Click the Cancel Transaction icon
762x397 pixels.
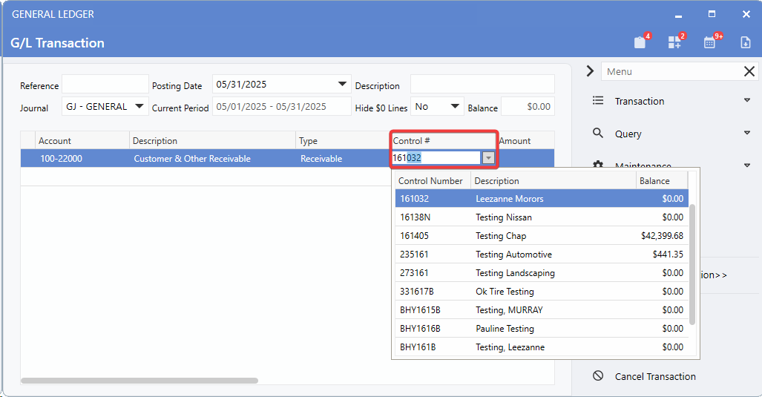[x=598, y=376]
